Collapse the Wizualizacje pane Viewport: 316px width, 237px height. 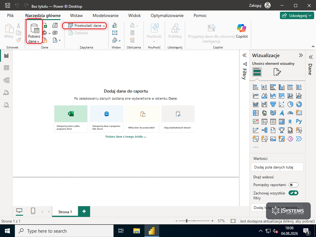click(x=301, y=56)
